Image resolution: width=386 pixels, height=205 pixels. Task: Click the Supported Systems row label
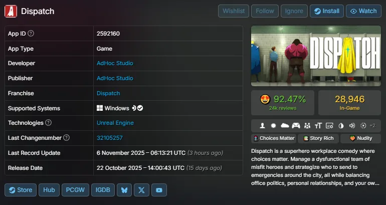[34, 108]
